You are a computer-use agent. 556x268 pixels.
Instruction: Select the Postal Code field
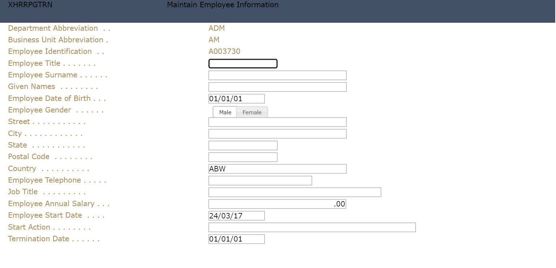pos(243,157)
